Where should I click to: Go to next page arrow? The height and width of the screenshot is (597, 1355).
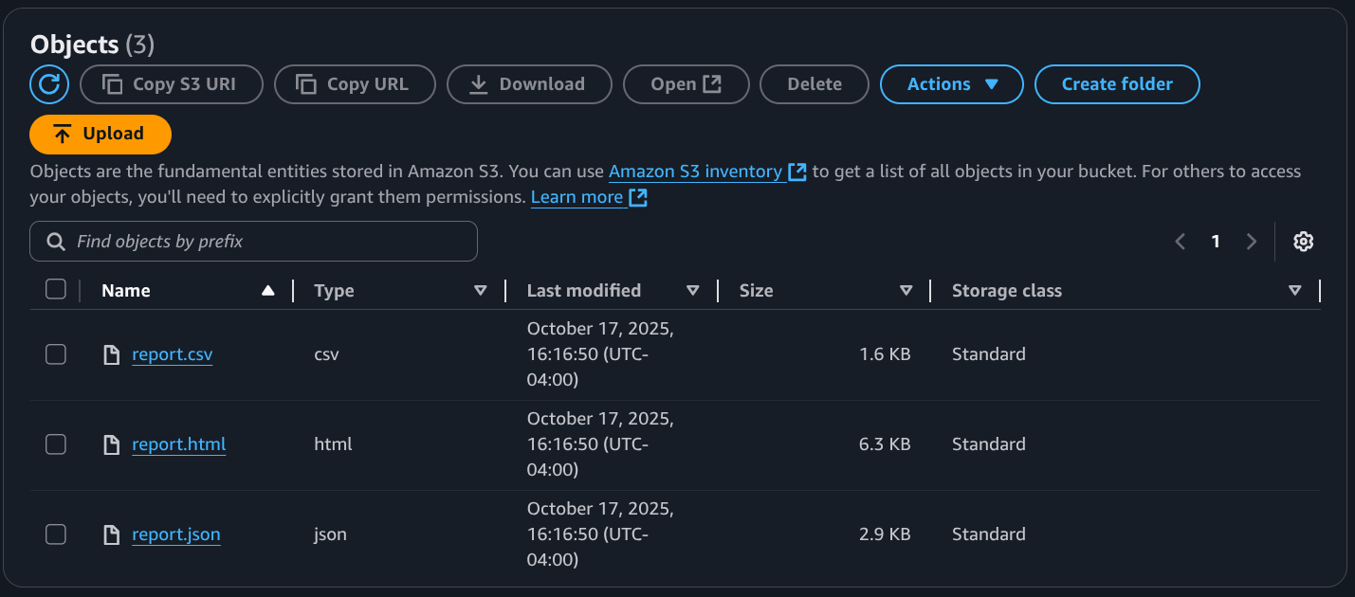point(1251,242)
